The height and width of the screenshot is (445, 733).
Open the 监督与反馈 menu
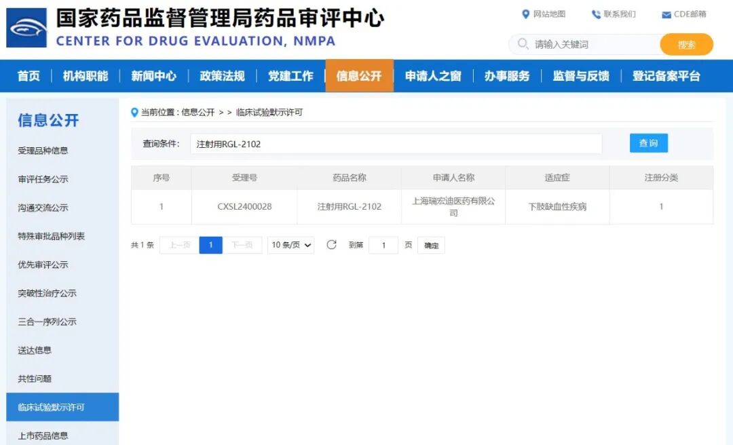[581, 76]
